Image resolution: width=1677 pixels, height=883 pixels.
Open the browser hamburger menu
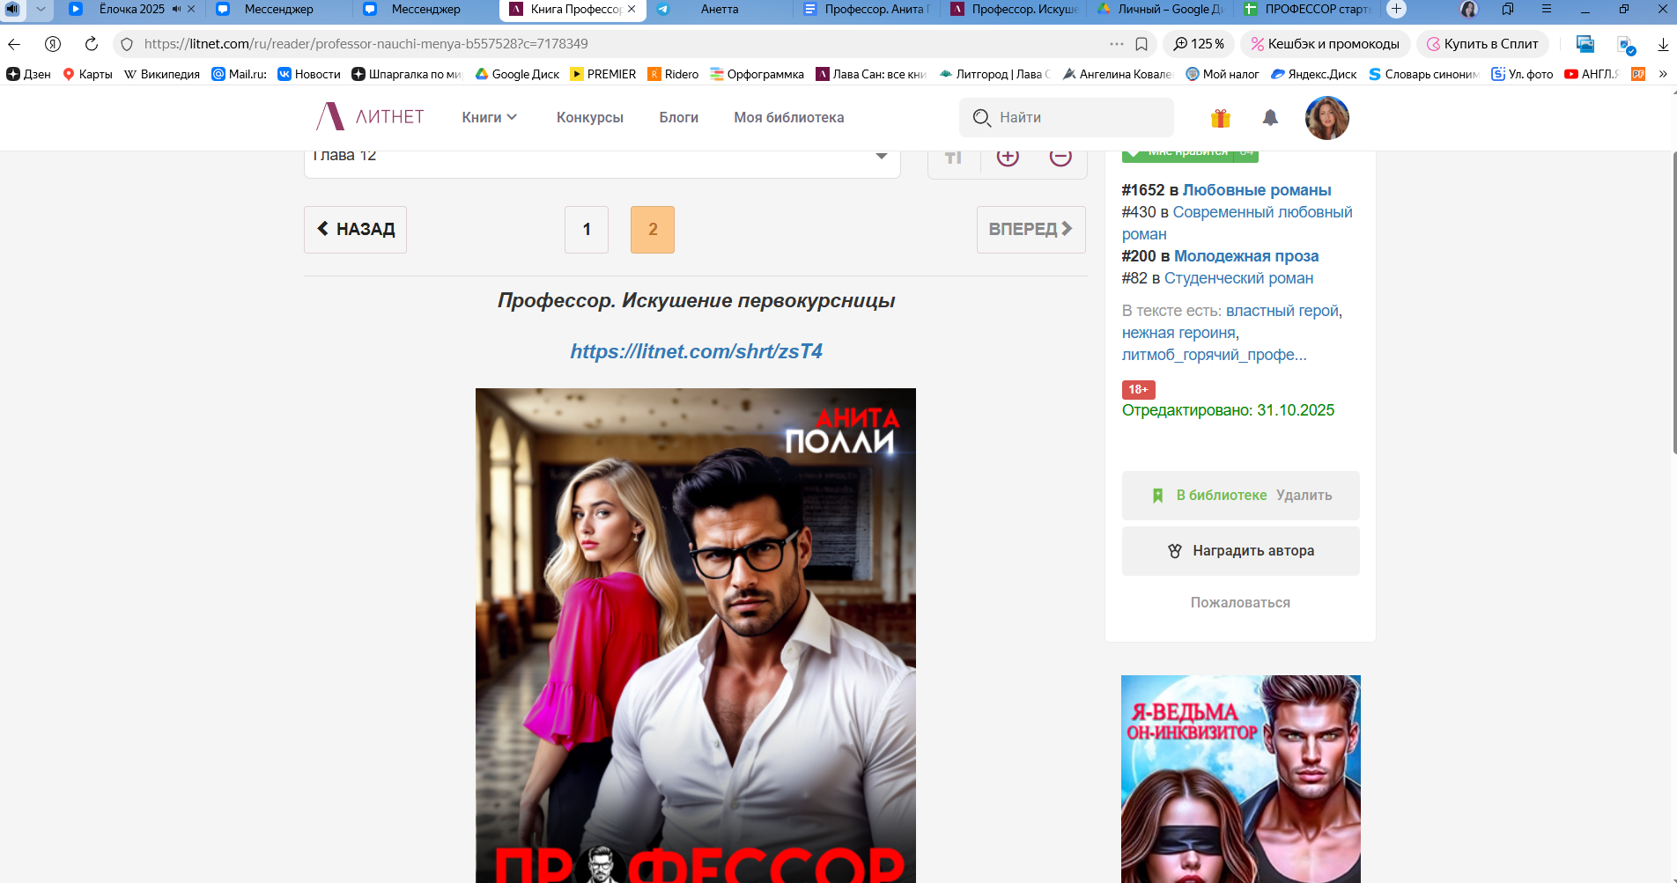point(1547,10)
